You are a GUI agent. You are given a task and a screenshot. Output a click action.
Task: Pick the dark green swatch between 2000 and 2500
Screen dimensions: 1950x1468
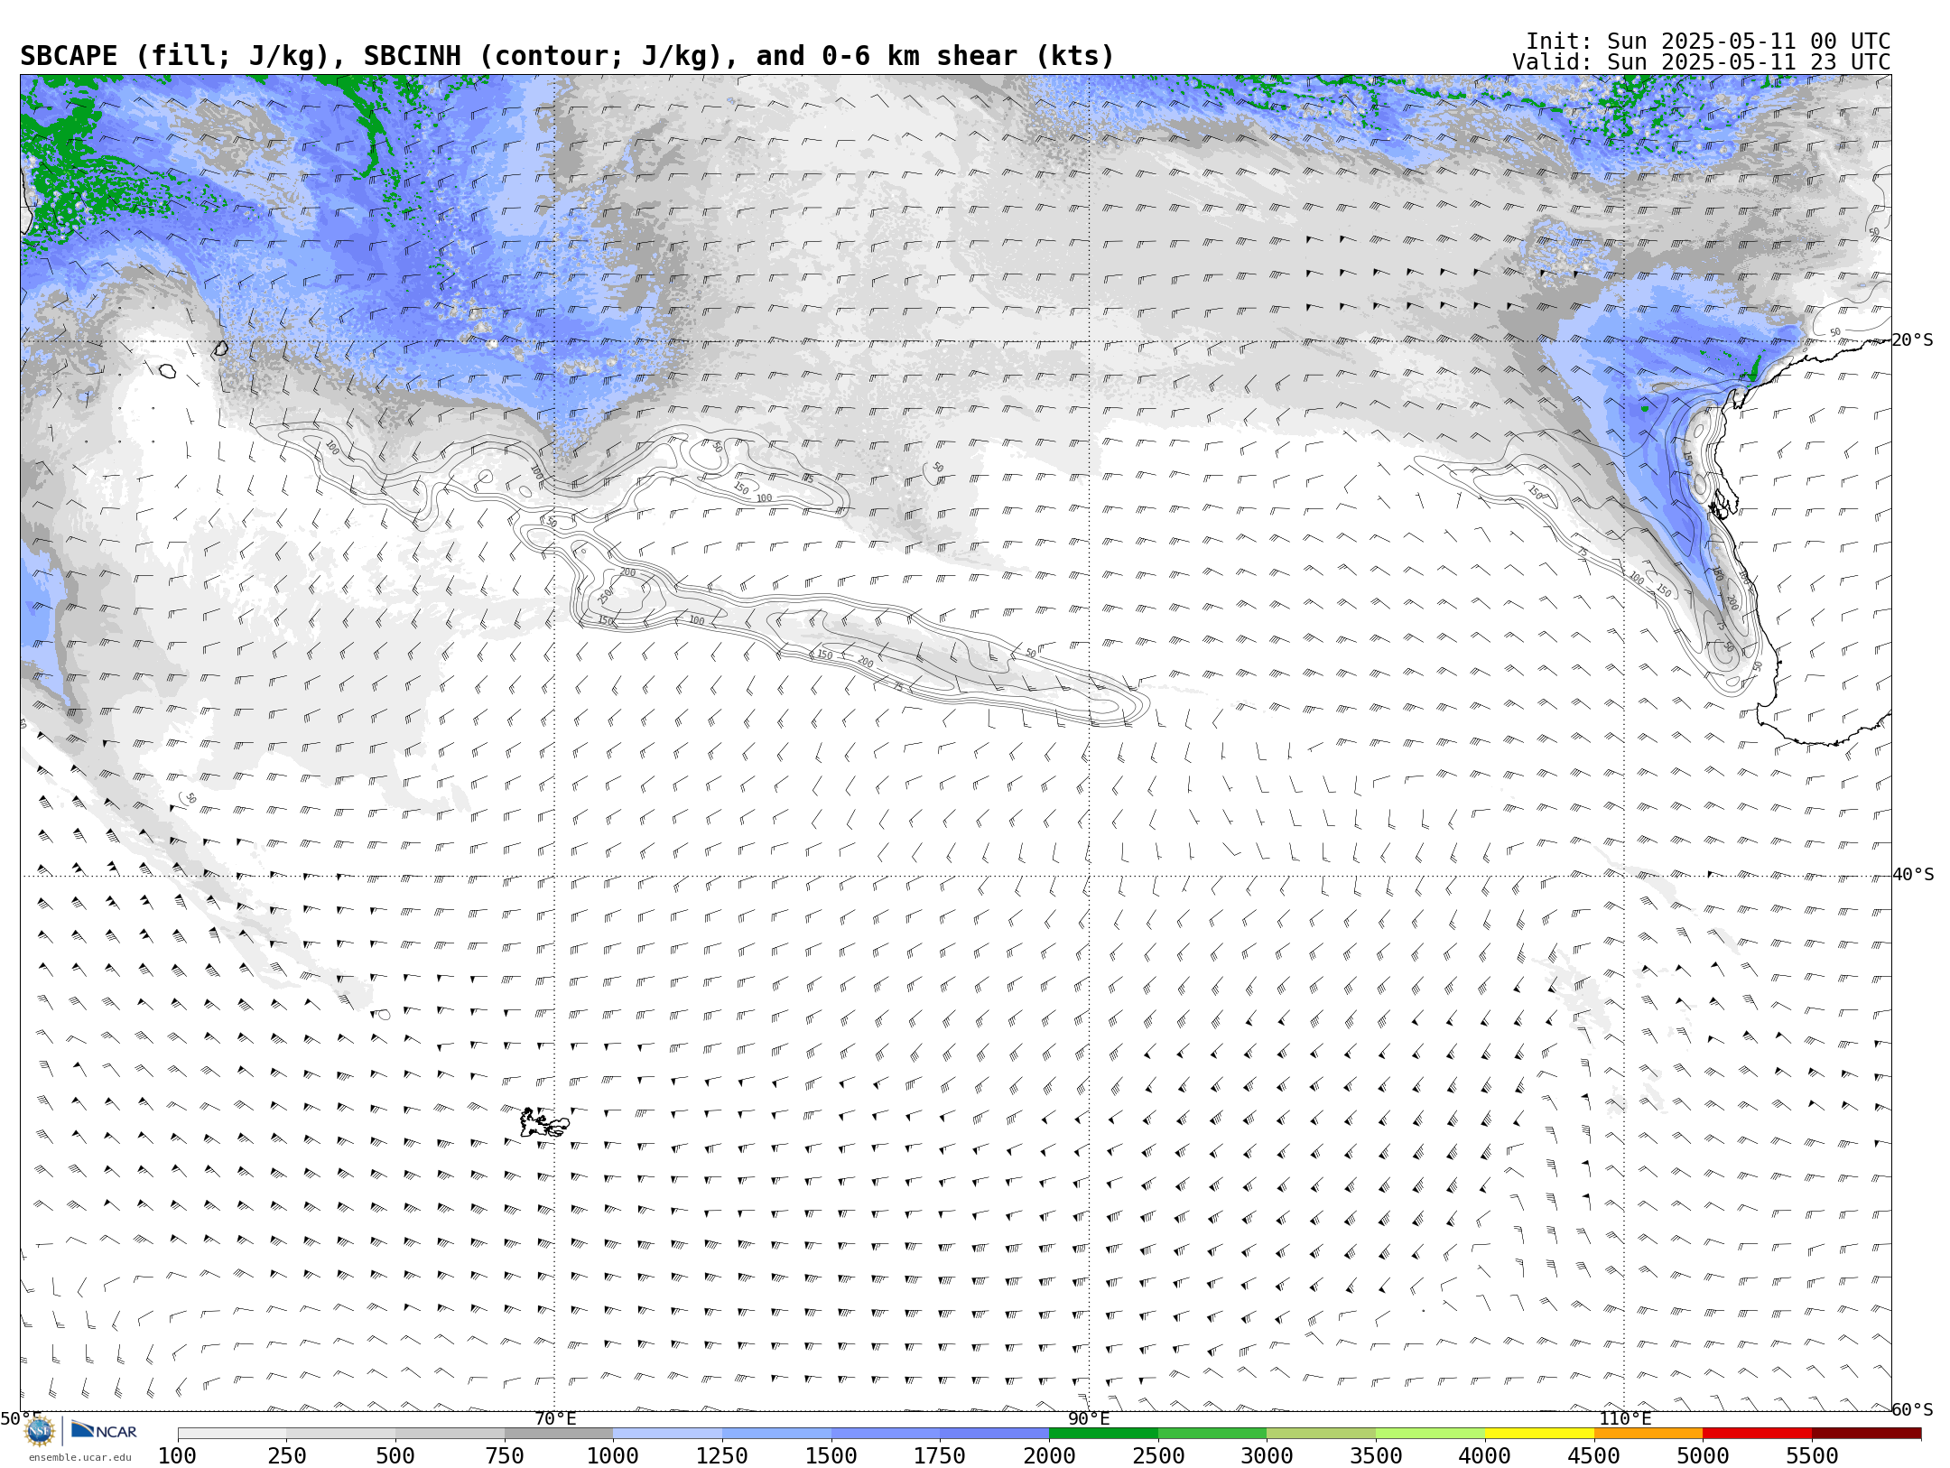pyautogui.click(x=1103, y=1434)
